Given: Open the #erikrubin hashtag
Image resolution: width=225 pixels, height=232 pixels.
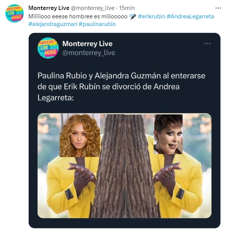Looking at the screenshot, I should click(x=151, y=16).
